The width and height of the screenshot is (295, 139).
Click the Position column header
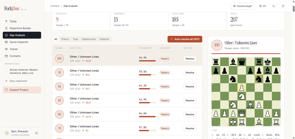pyautogui.click(x=76, y=48)
